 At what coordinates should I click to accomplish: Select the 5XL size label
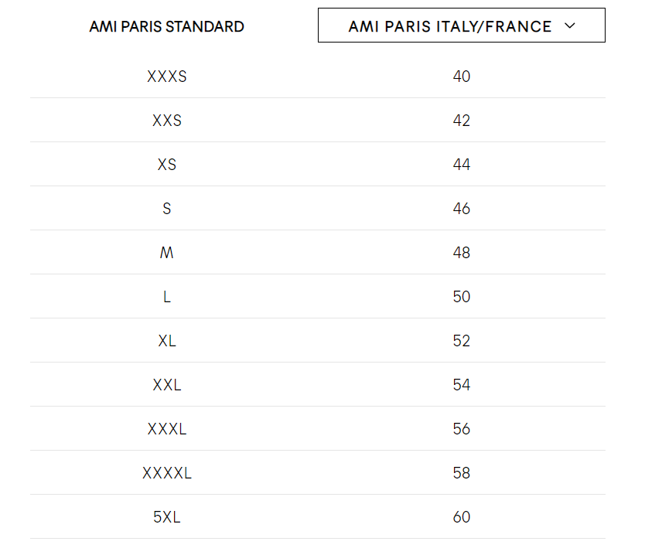tap(166, 517)
